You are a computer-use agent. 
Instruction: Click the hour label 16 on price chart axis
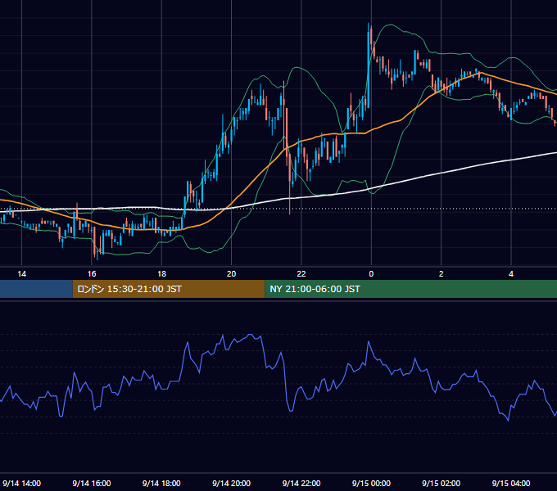click(92, 274)
